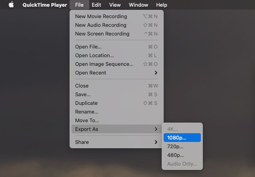
Task: Choose Save… from the File menu
Action: pos(117,95)
